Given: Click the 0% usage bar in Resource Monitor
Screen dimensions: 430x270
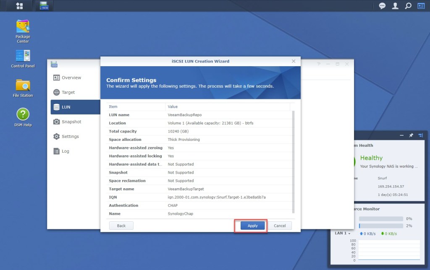Looking at the screenshot, I should pyautogui.click(x=381, y=218).
